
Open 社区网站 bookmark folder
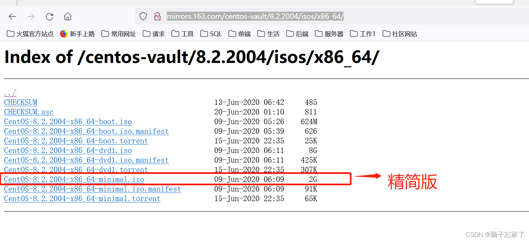coord(400,34)
